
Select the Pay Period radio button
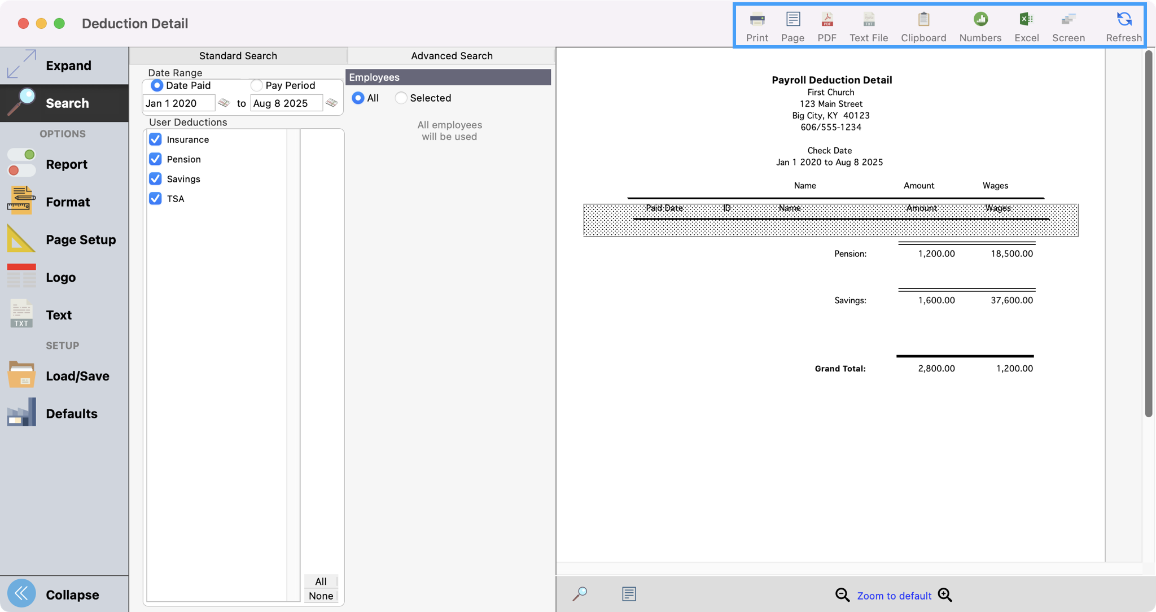[x=257, y=85]
